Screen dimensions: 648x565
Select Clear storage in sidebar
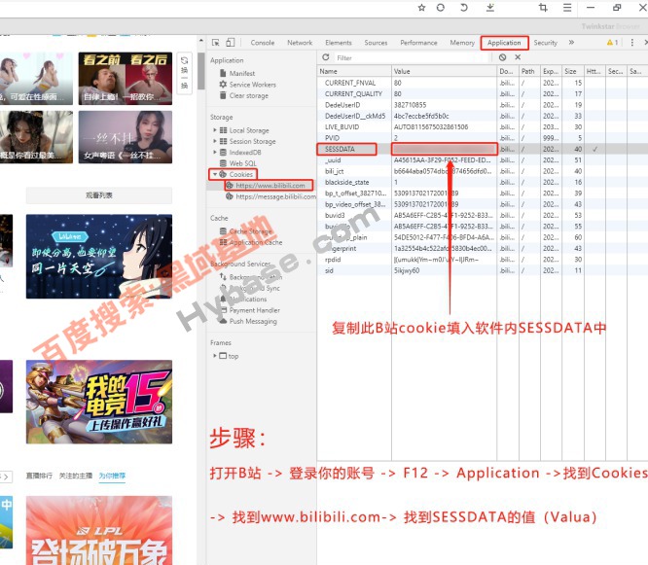point(248,95)
